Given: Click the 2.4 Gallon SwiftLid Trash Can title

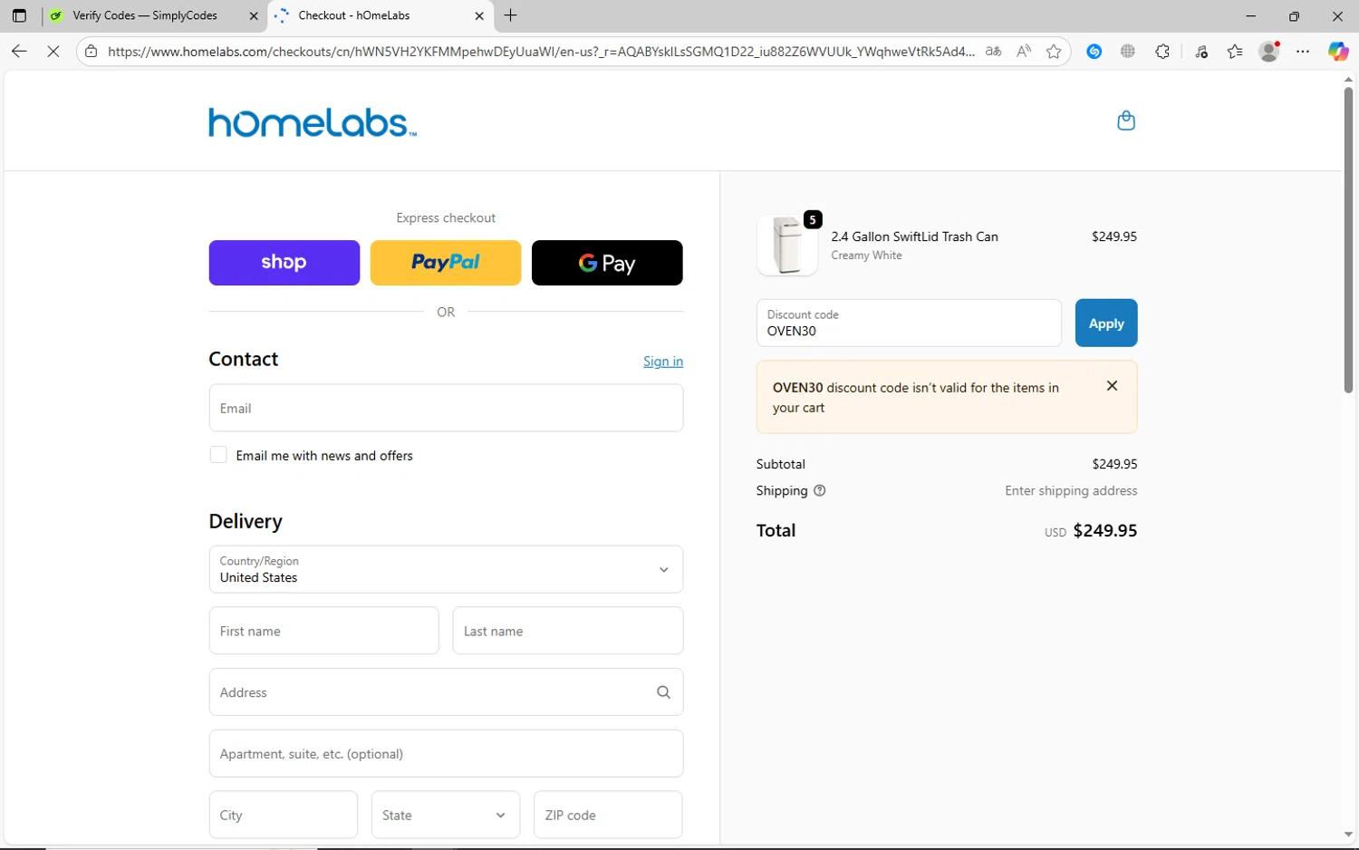Looking at the screenshot, I should pyautogui.click(x=915, y=237).
